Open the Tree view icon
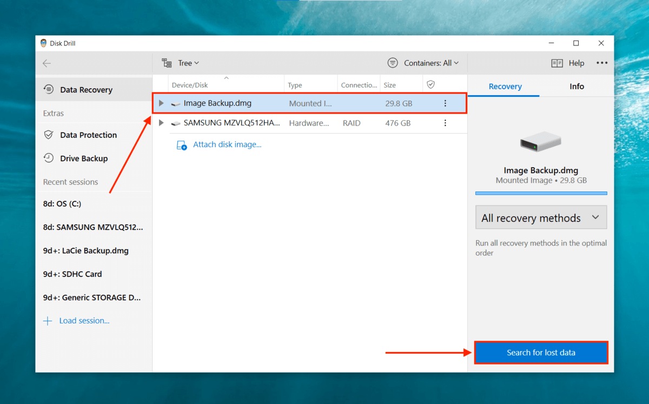The height and width of the screenshot is (404, 649). 167,63
